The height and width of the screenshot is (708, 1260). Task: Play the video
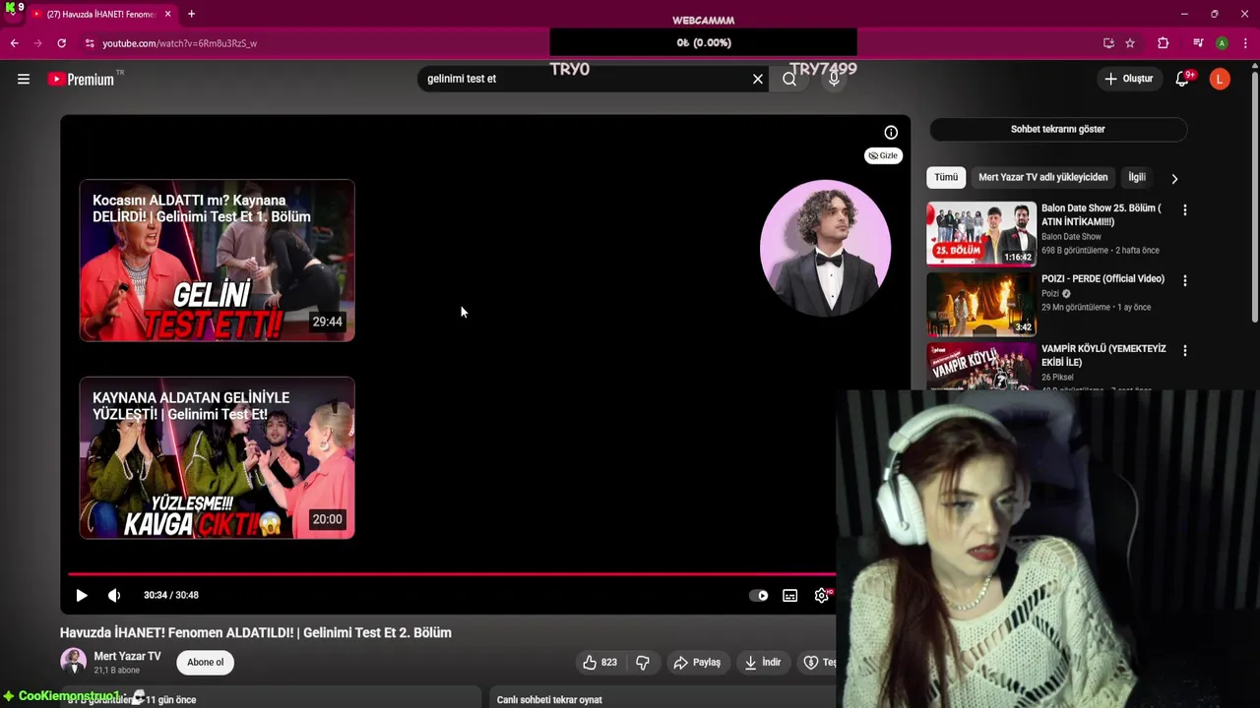[82, 595]
